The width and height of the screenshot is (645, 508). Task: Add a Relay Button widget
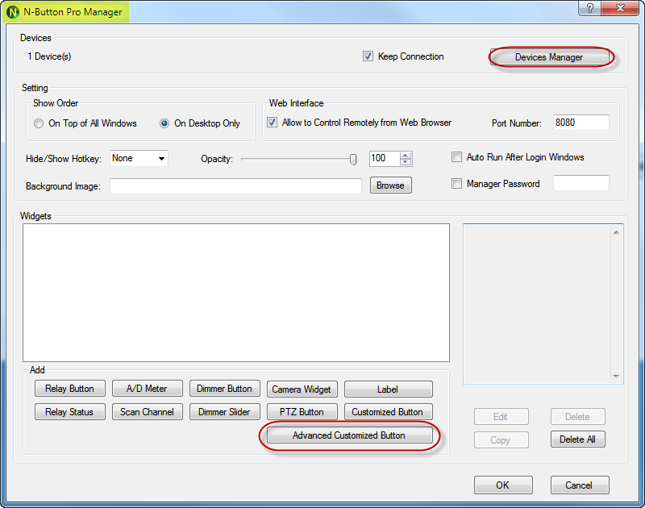(x=70, y=389)
